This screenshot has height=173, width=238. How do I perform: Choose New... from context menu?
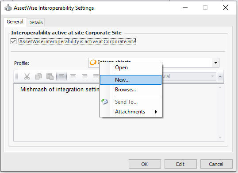coord(131,80)
